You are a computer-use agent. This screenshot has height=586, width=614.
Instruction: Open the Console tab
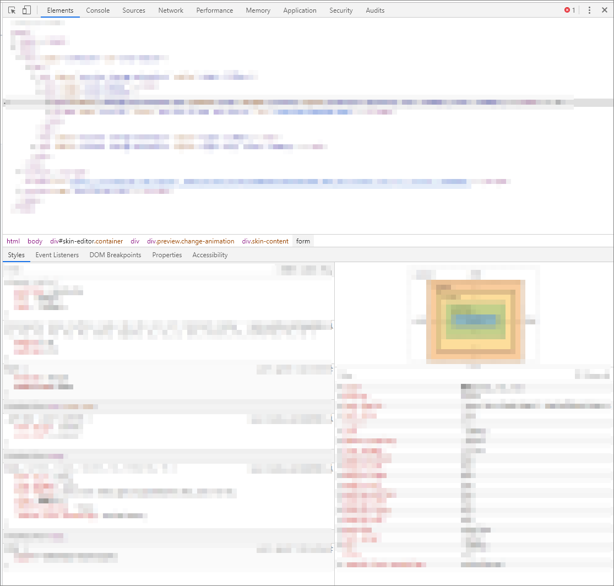[x=98, y=10]
